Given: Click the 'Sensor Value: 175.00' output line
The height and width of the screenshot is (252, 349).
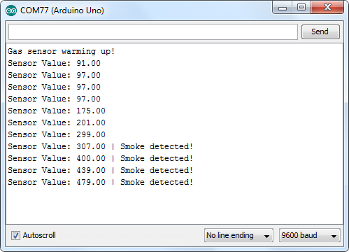Looking at the screenshot, I should (x=57, y=111).
